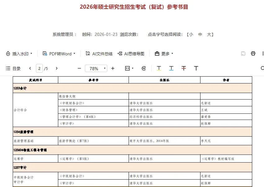Click the 运筹学 subject cell
Screen dimensions: 264x187
point(36,159)
